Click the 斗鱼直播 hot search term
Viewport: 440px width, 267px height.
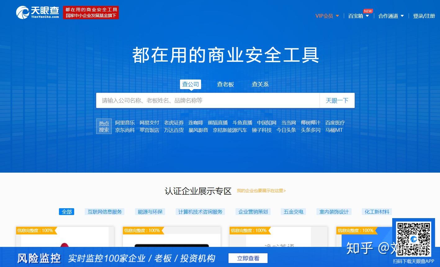click(x=243, y=123)
